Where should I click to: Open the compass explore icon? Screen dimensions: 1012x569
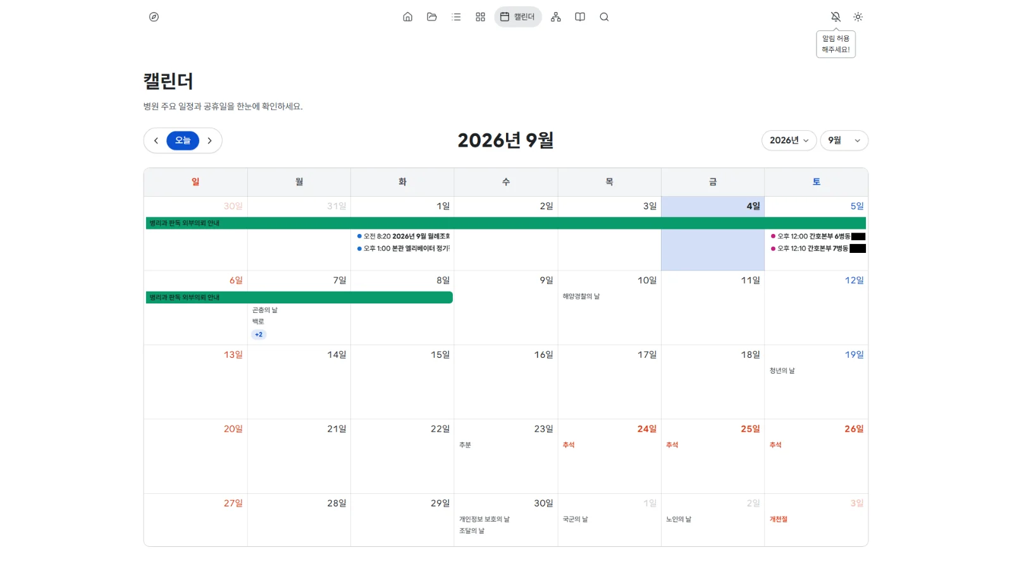(154, 17)
